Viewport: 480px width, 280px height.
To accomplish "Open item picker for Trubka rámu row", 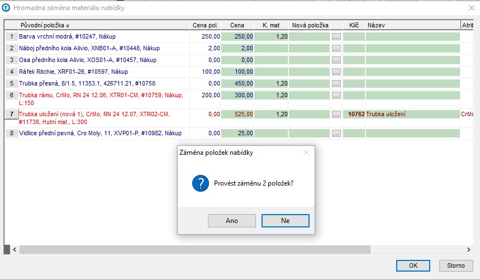I will 336,96.
